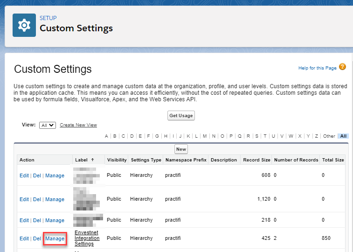Click Del in the row with record size 218
The image size is (353, 252).
[x=37, y=220]
